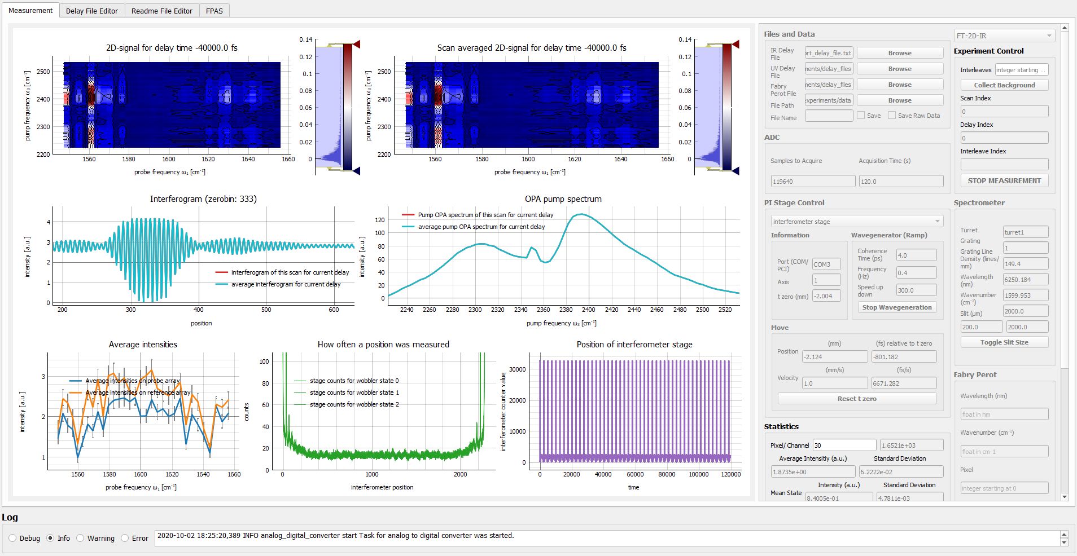
Task: Click the log message text box
Action: 607,538
